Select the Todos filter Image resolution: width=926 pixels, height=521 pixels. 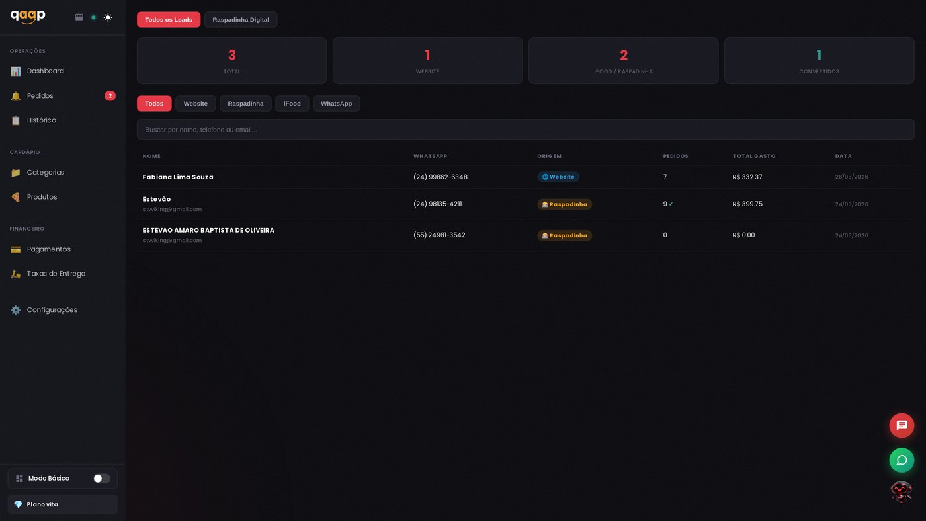[154, 104]
